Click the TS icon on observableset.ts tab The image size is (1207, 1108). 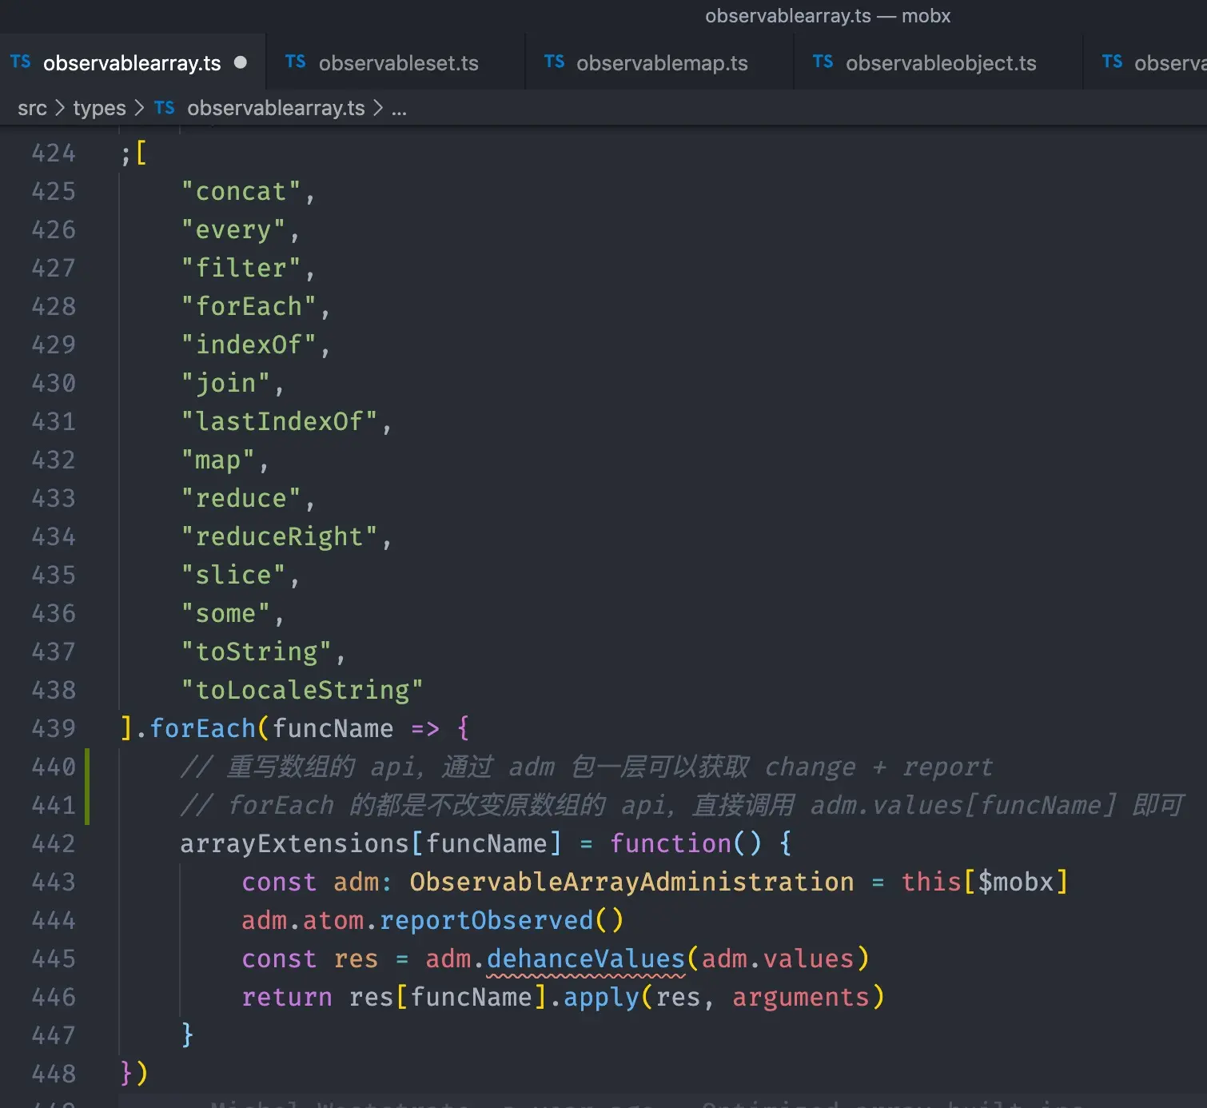click(295, 62)
